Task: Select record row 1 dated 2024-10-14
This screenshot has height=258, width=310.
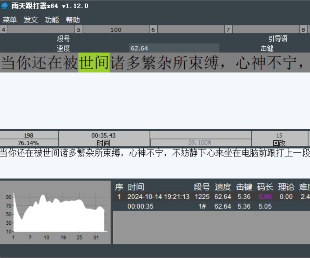Action: pyautogui.click(x=158, y=197)
